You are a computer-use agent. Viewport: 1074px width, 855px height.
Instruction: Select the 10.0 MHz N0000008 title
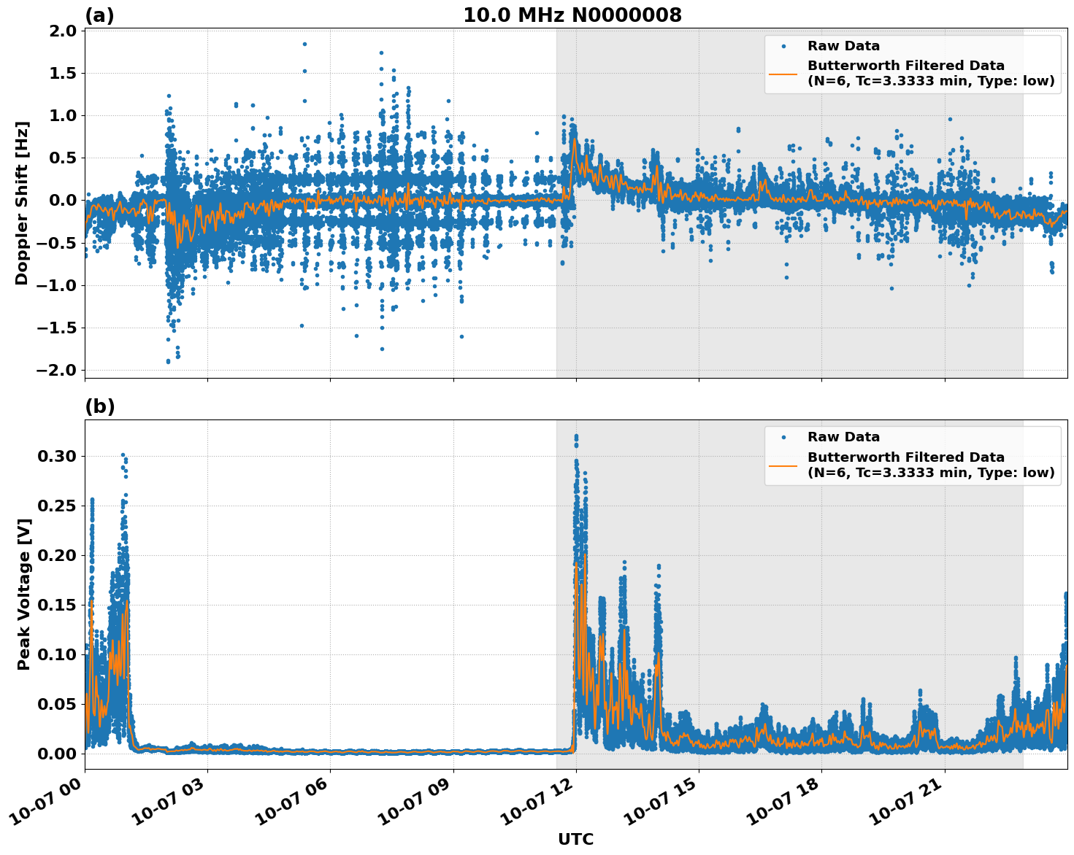573,13
